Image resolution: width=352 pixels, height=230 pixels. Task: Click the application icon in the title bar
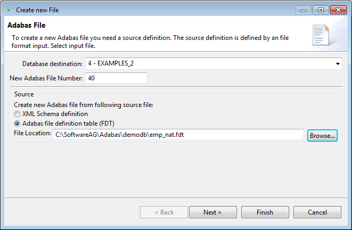click(9, 10)
